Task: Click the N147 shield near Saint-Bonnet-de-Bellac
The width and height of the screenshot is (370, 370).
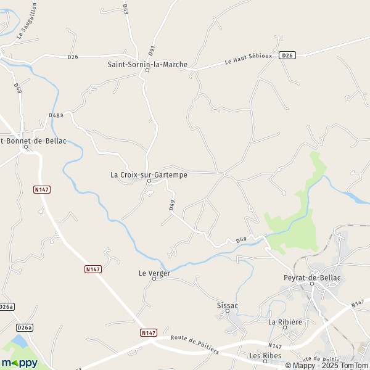Action: coord(42,189)
